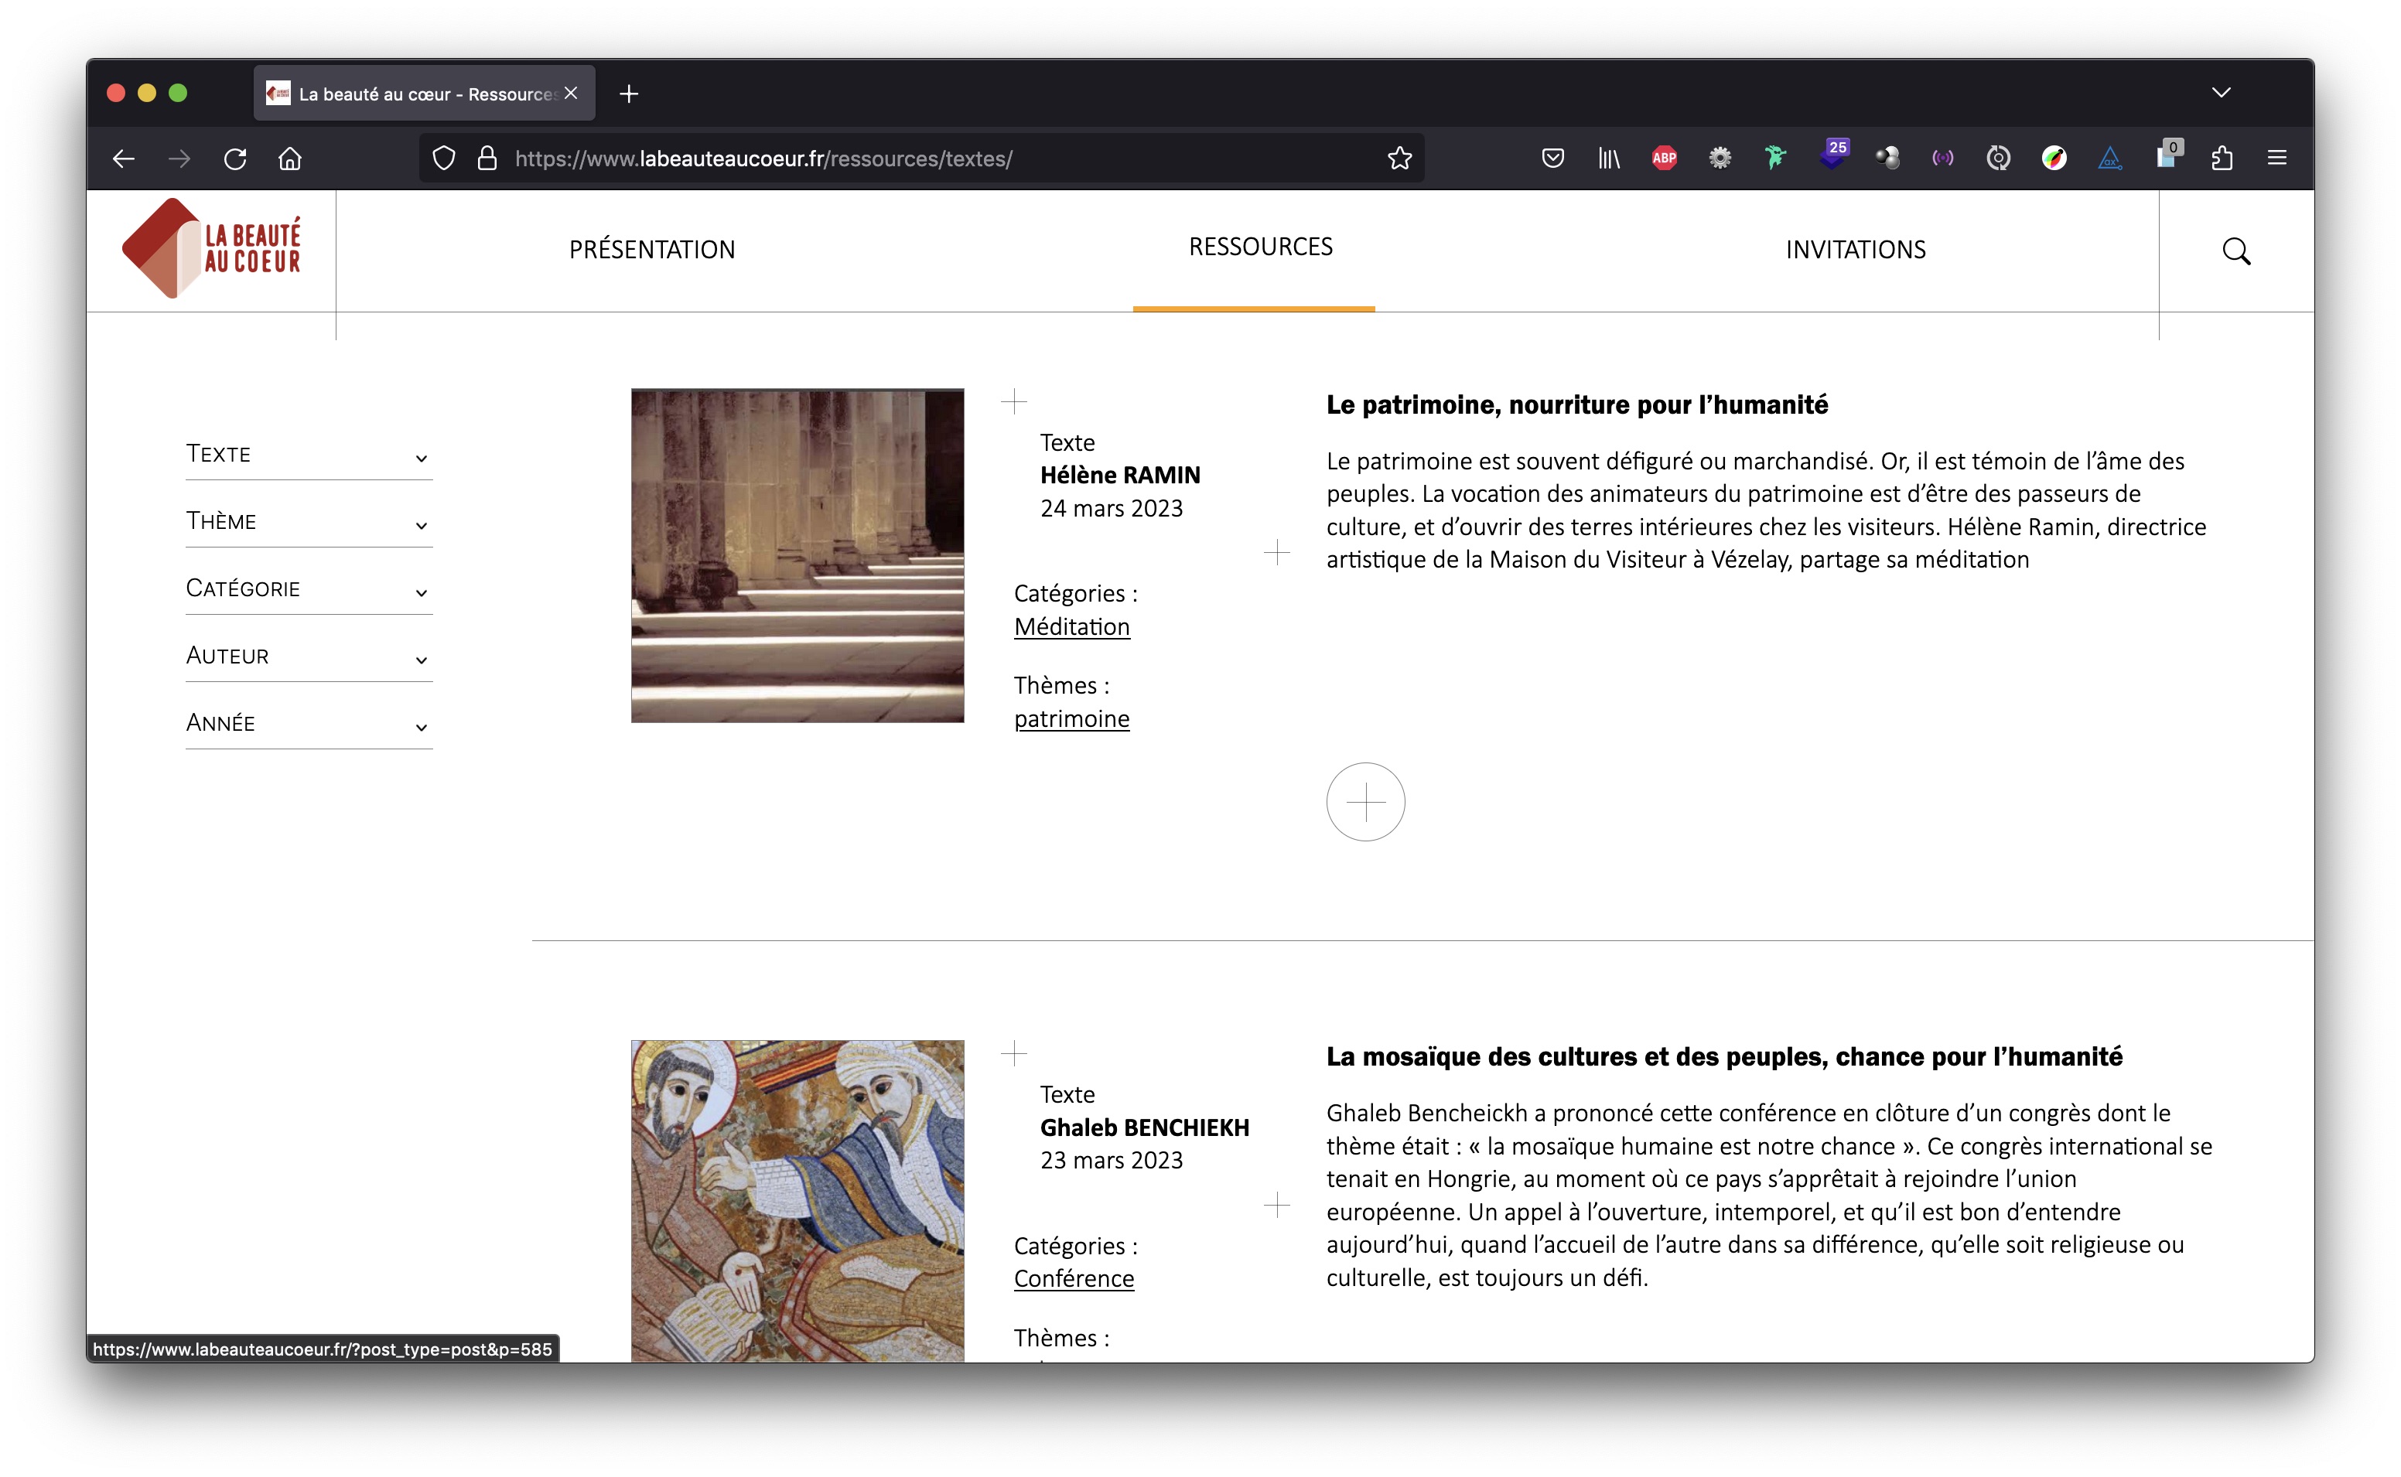Open the blue triangle extension icon
The image size is (2401, 1477).
2109,159
